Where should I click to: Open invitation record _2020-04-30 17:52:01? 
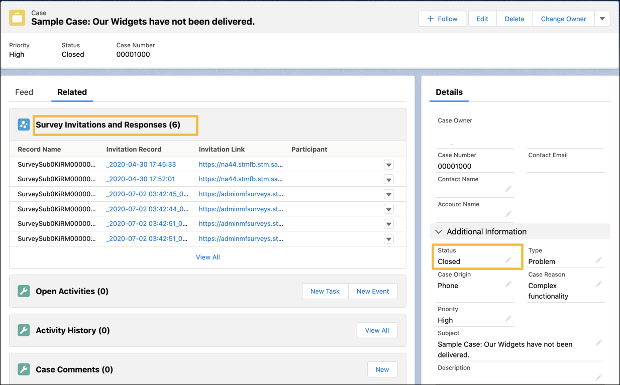(141, 179)
